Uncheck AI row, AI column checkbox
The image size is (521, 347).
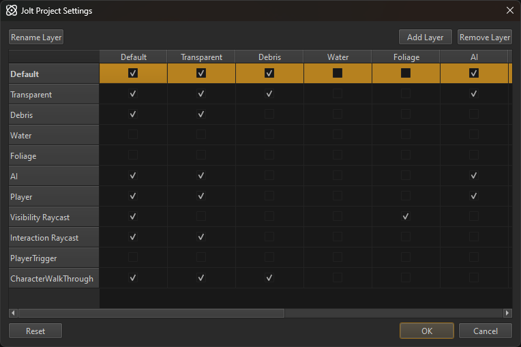[474, 175]
